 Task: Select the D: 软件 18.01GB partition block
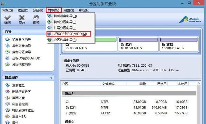coord(139,44)
